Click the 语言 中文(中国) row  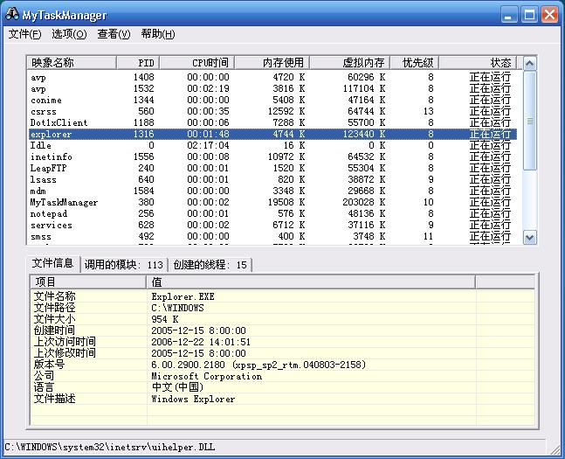tap(283, 387)
